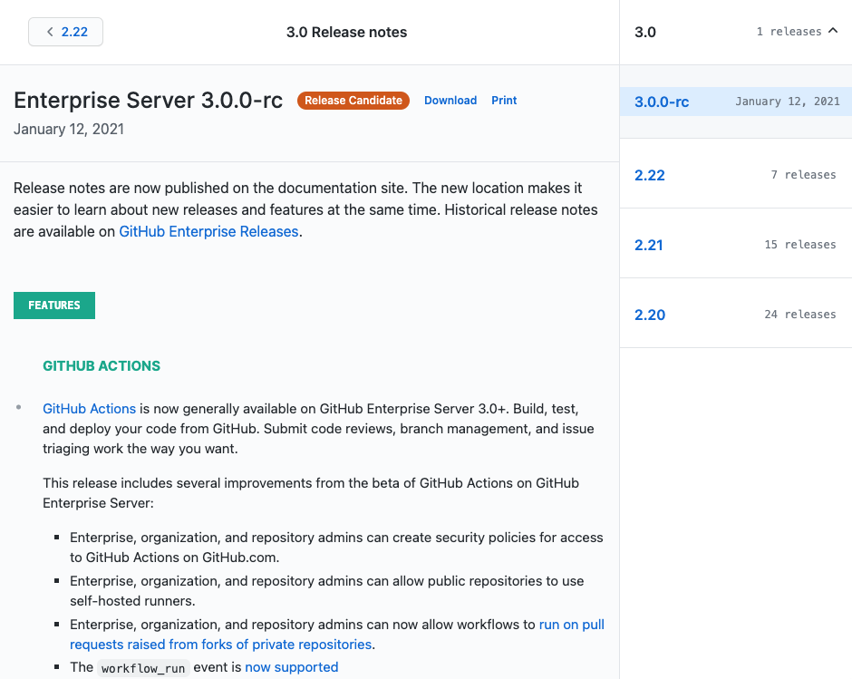Click the '7 releases' count text
The width and height of the screenshot is (852, 679).
click(803, 174)
